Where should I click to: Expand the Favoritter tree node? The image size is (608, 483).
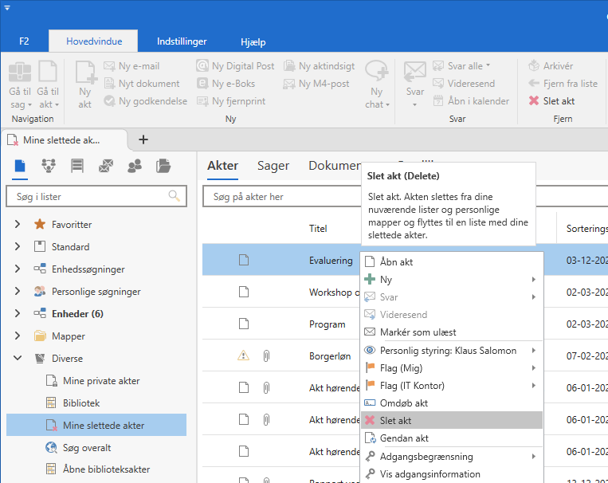tap(18, 225)
